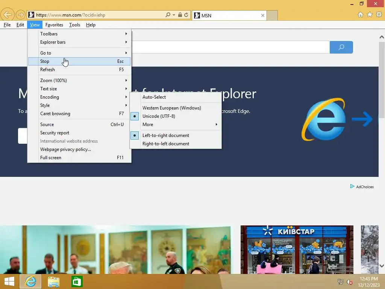The height and width of the screenshot is (289, 385).
Task: Open address bar autocomplete dropdown arrow
Action: (x=174, y=15)
